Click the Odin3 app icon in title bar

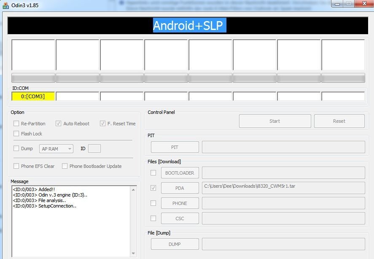5,5
